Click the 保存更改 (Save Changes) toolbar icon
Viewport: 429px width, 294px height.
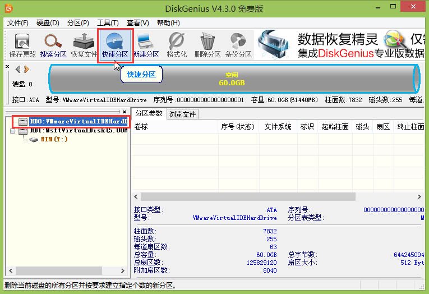(x=22, y=45)
